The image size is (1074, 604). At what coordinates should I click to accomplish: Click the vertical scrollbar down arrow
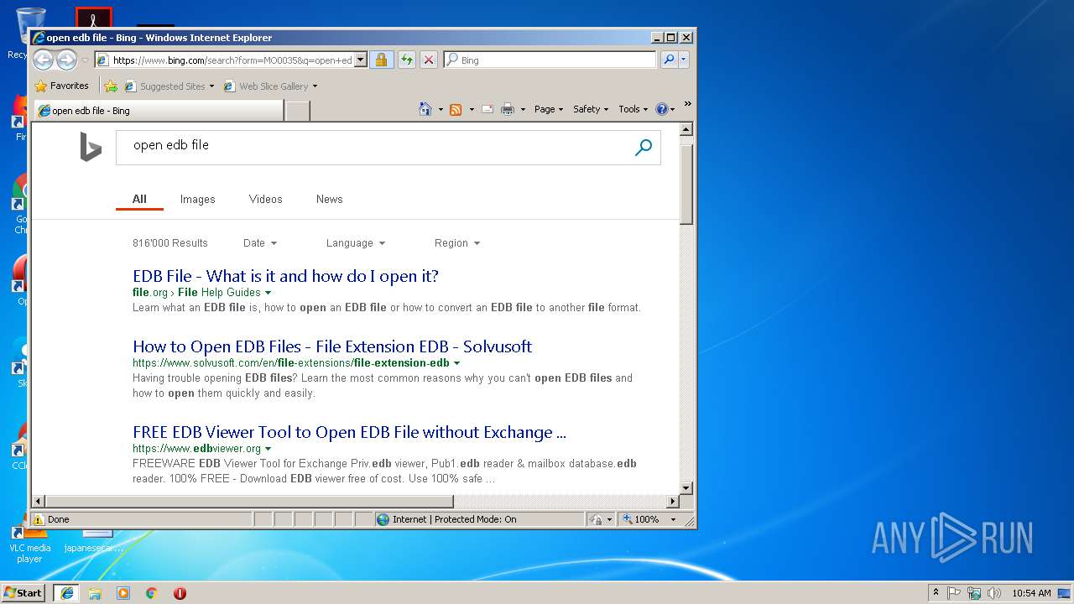pos(686,488)
